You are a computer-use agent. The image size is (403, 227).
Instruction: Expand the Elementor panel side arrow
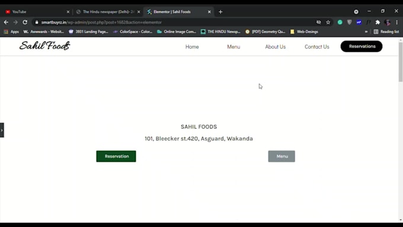[2, 130]
